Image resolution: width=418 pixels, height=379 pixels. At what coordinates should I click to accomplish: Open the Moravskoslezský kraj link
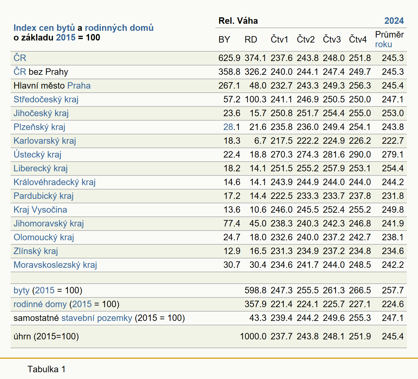tap(55, 265)
